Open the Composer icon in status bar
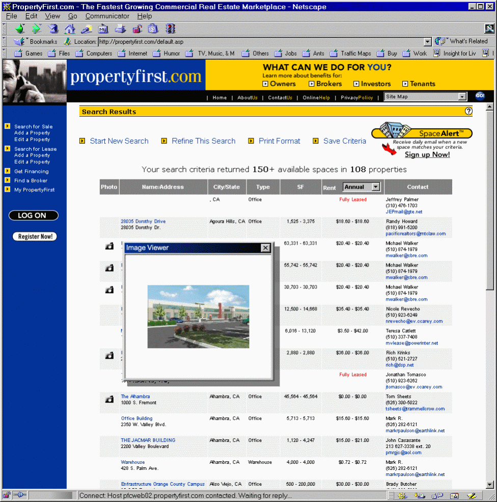The image size is (497, 502). point(472,495)
